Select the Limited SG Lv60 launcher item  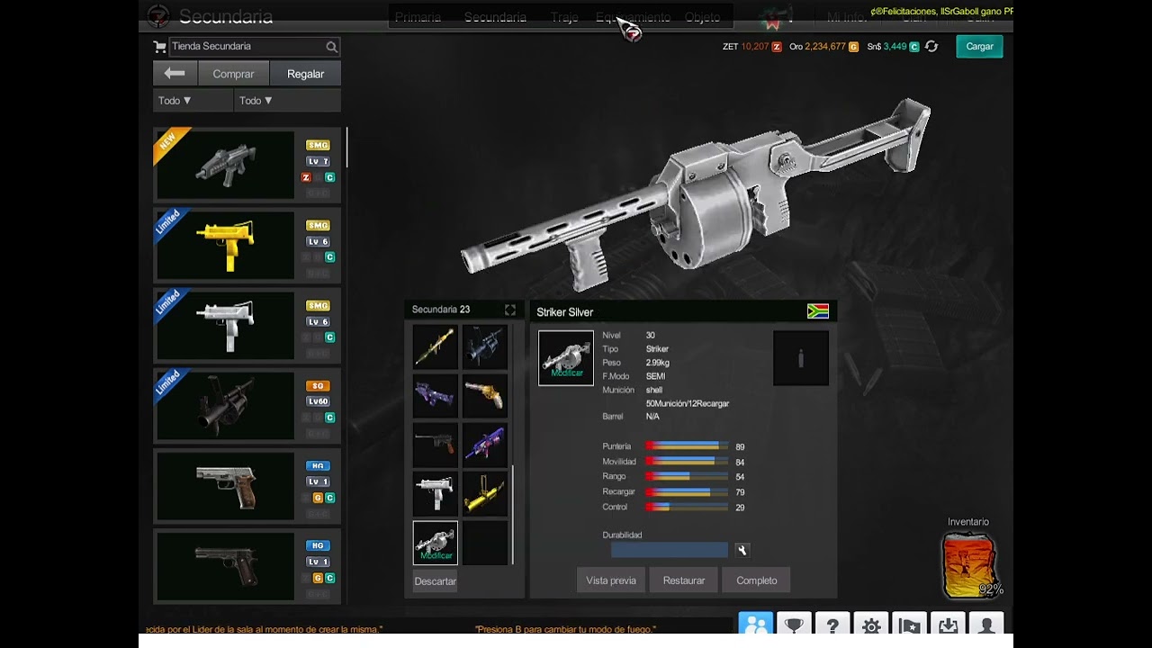click(247, 406)
